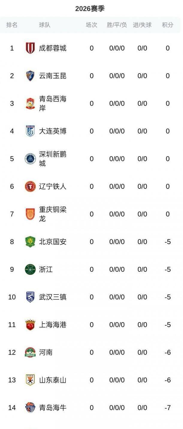Click the 青岛海牛 team emblem
This screenshot has width=183, height=429.
tap(30, 408)
